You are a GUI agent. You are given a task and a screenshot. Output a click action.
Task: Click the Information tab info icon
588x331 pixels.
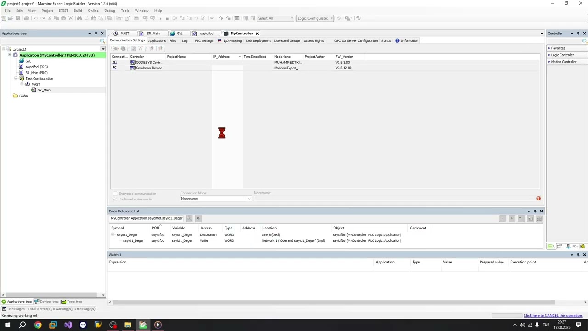pyautogui.click(x=397, y=41)
